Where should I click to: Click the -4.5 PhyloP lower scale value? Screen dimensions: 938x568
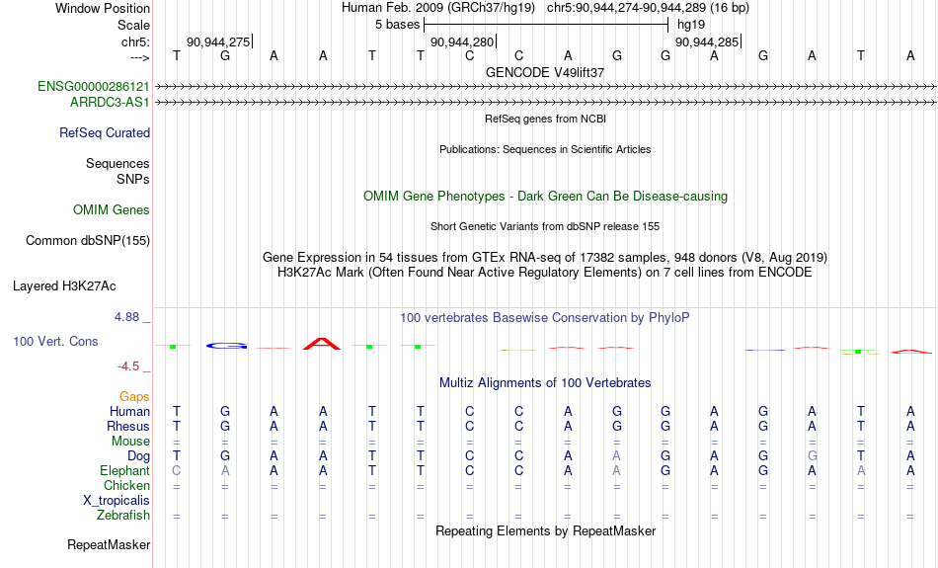coord(128,366)
